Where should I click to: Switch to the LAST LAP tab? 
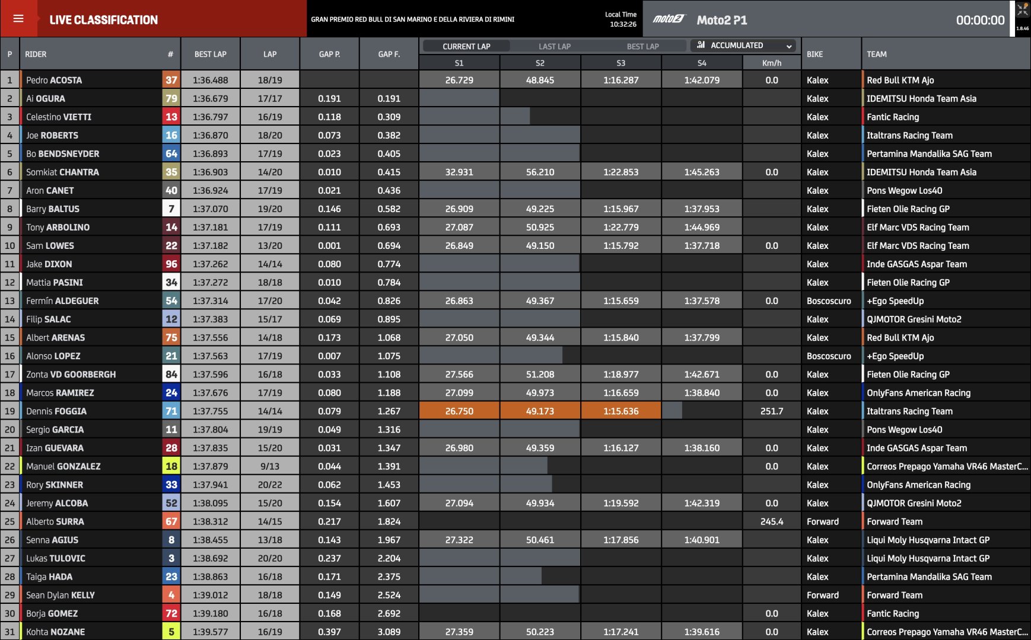coord(555,46)
